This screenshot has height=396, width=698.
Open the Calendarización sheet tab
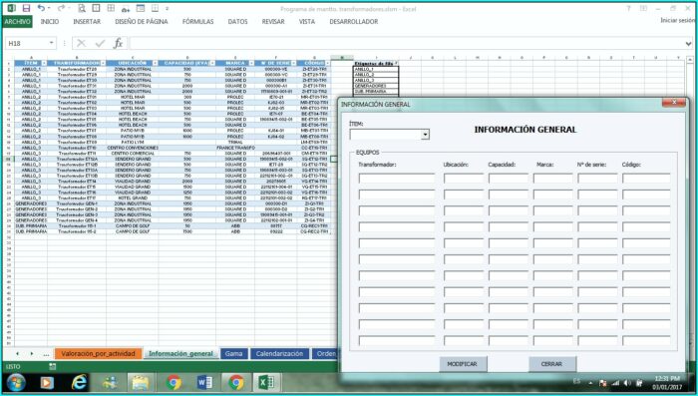pyautogui.click(x=279, y=354)
